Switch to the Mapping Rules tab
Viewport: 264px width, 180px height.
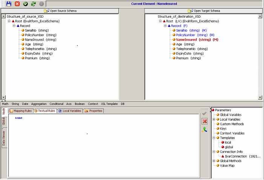point(21,111)
